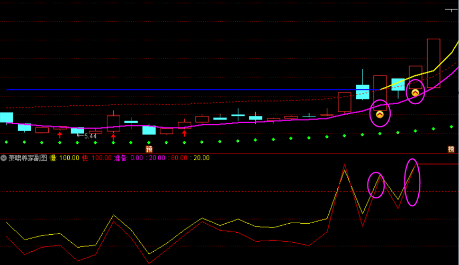Select the blue horizontal price line
The width and height of the screenshot is (459, 265).
pos(193,89)
